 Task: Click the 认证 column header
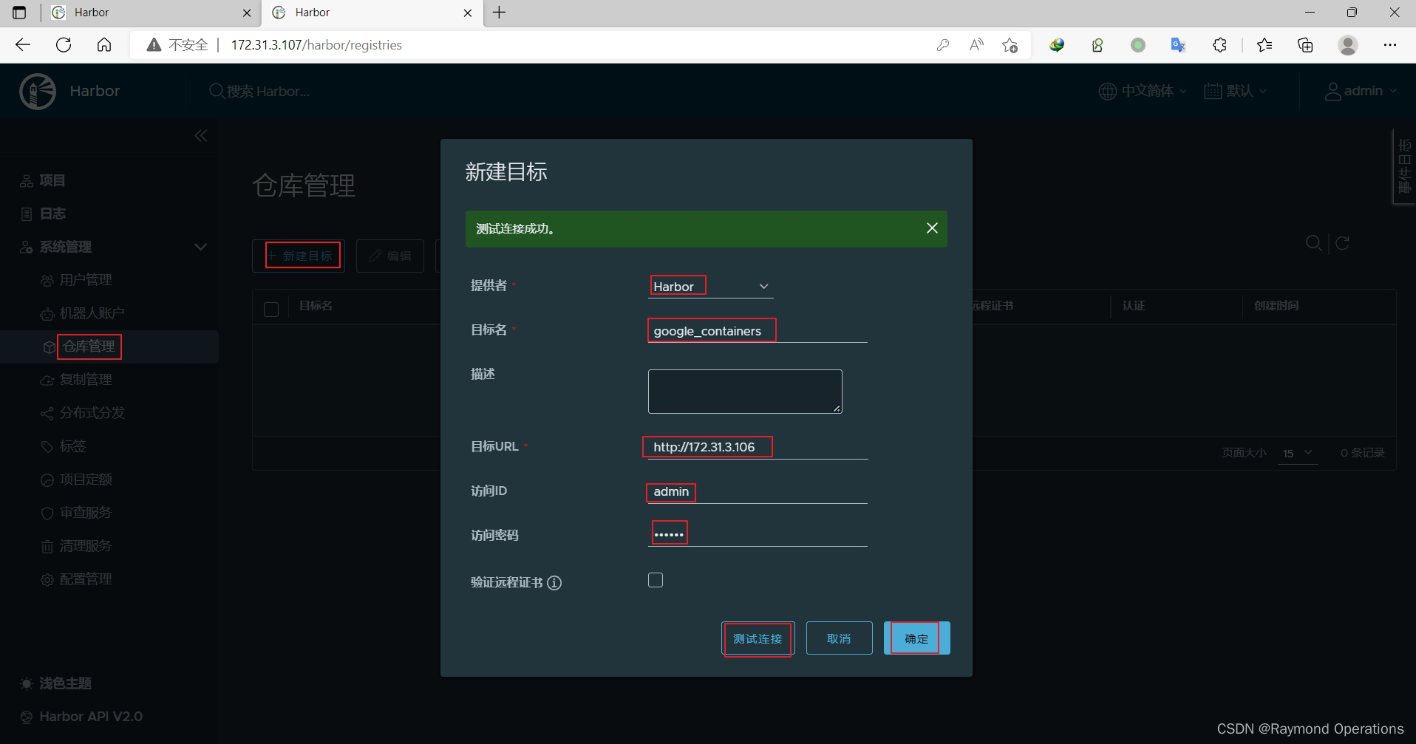pyautogui.click(x=1134, y=306)
